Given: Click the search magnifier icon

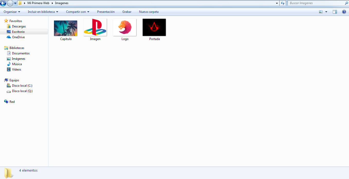Looking at the screenshot, I should 346,3.
